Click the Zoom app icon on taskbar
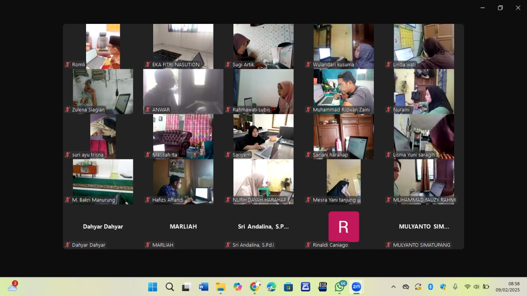The width and height of the screenshot is (527, 296). (357, 287)
